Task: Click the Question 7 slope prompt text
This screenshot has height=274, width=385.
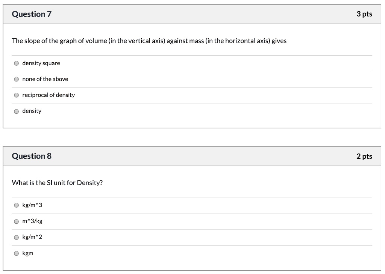Action: pos(149,41)
